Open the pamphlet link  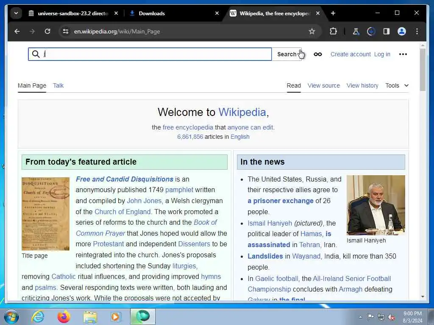179,190
